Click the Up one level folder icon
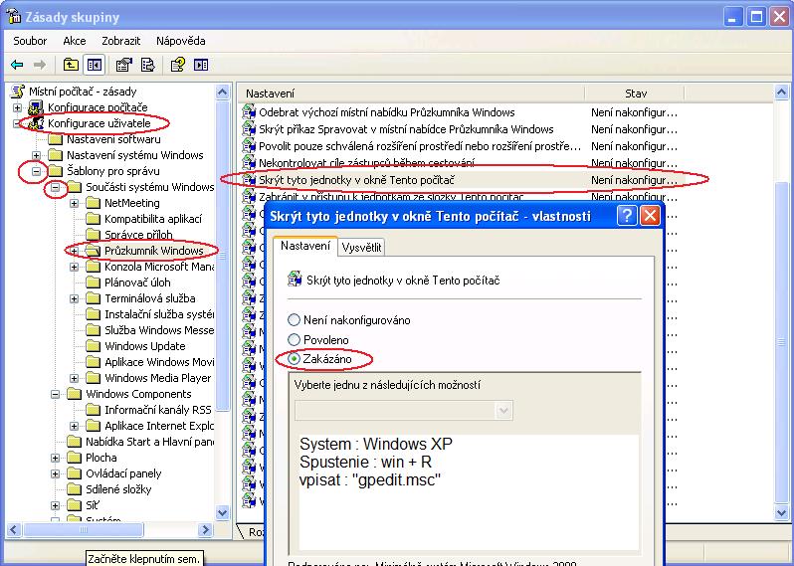The image size is (794, 566). pos(71,65)
